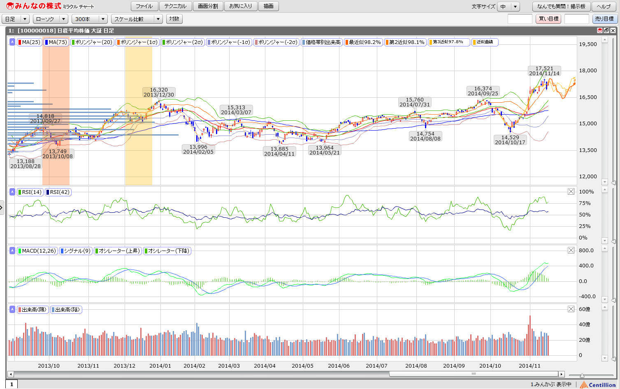Open the ファイル menu

pos(144,6)
